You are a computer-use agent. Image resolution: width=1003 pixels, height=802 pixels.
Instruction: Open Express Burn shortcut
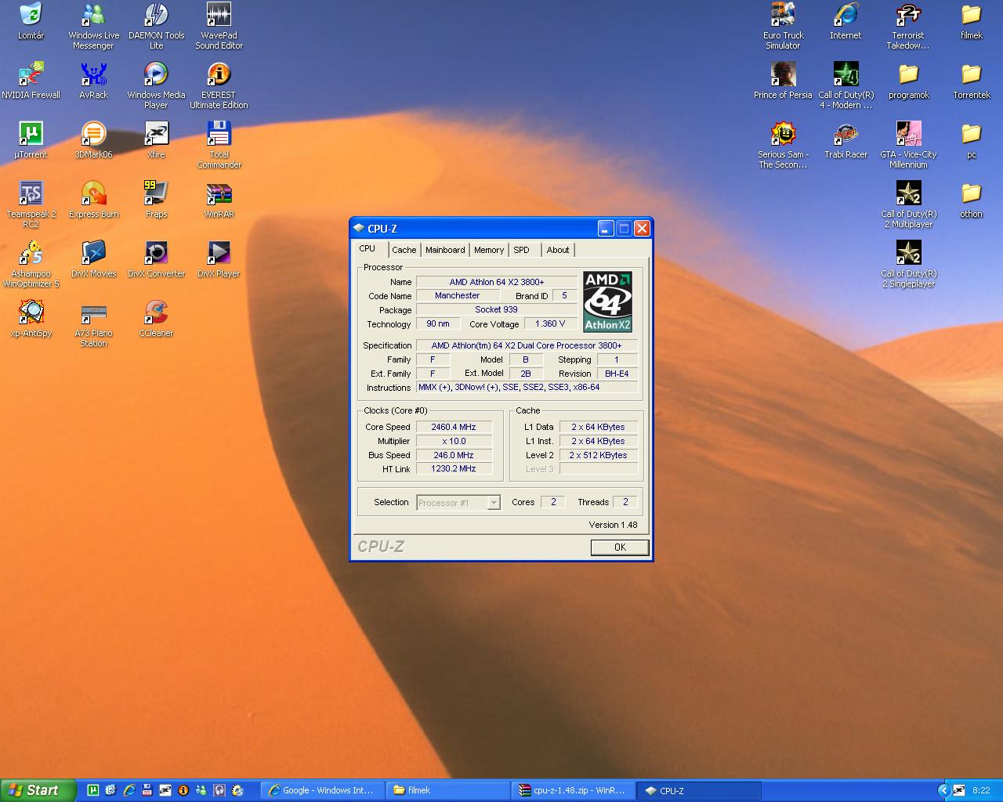point(93,200)
